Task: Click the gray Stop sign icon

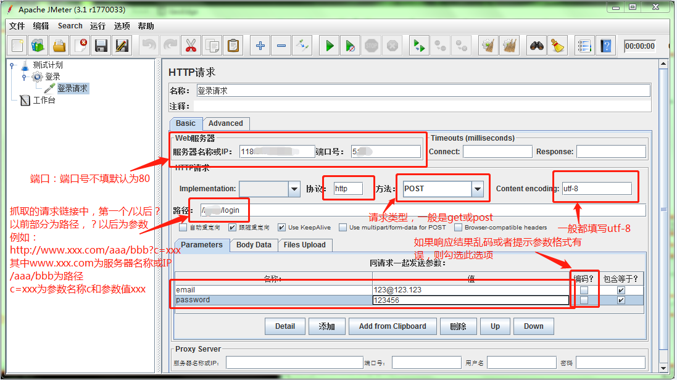Action: pos(372,46)
